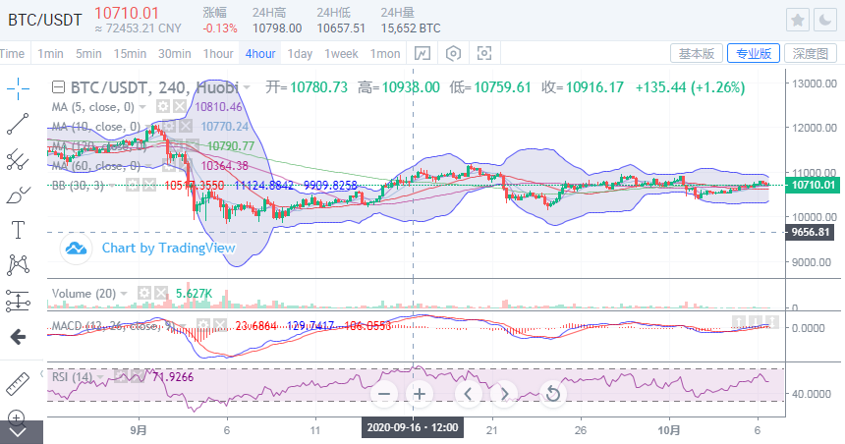Select the ruler measure tool

(x=18, y=384)
